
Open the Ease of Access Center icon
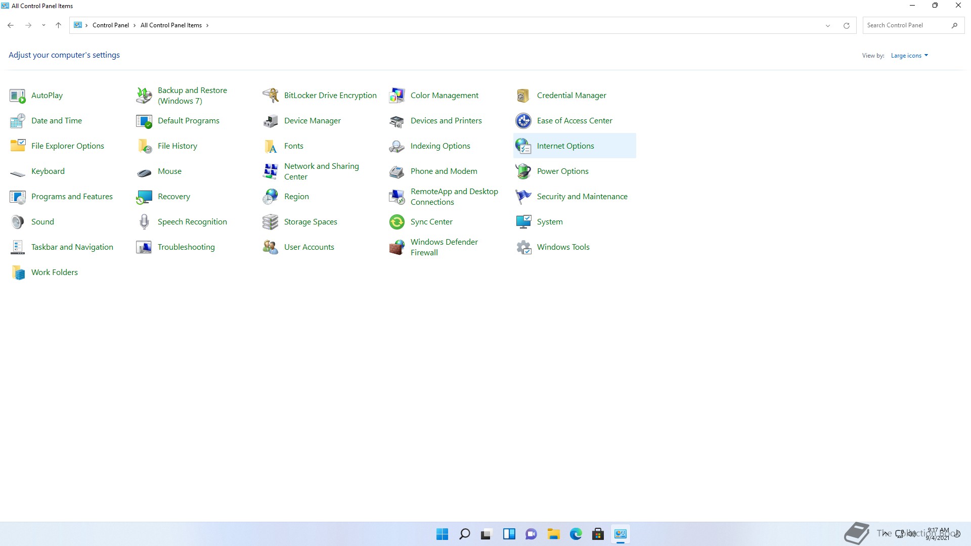pyautogui.click(x=523, y=121)
